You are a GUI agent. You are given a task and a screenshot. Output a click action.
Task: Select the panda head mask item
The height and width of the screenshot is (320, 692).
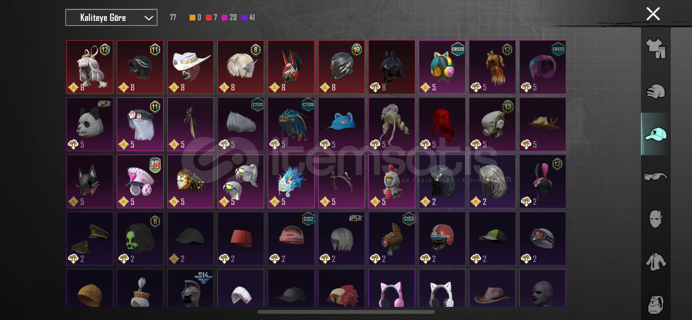pos(90,124)
